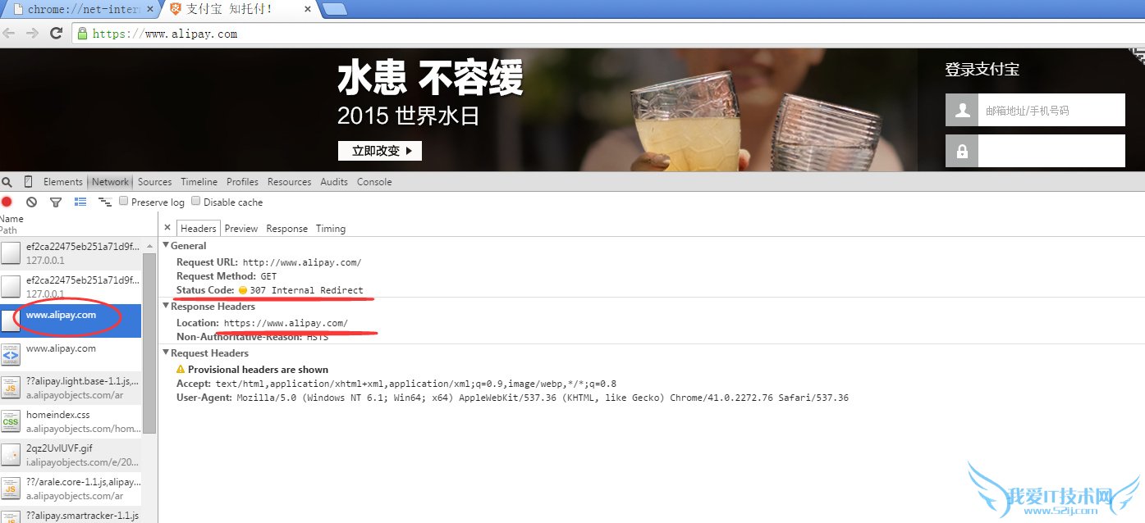Open the Elements panel tab
The width and height of the screenshot is (1145, 523).
tap(63, 182)
